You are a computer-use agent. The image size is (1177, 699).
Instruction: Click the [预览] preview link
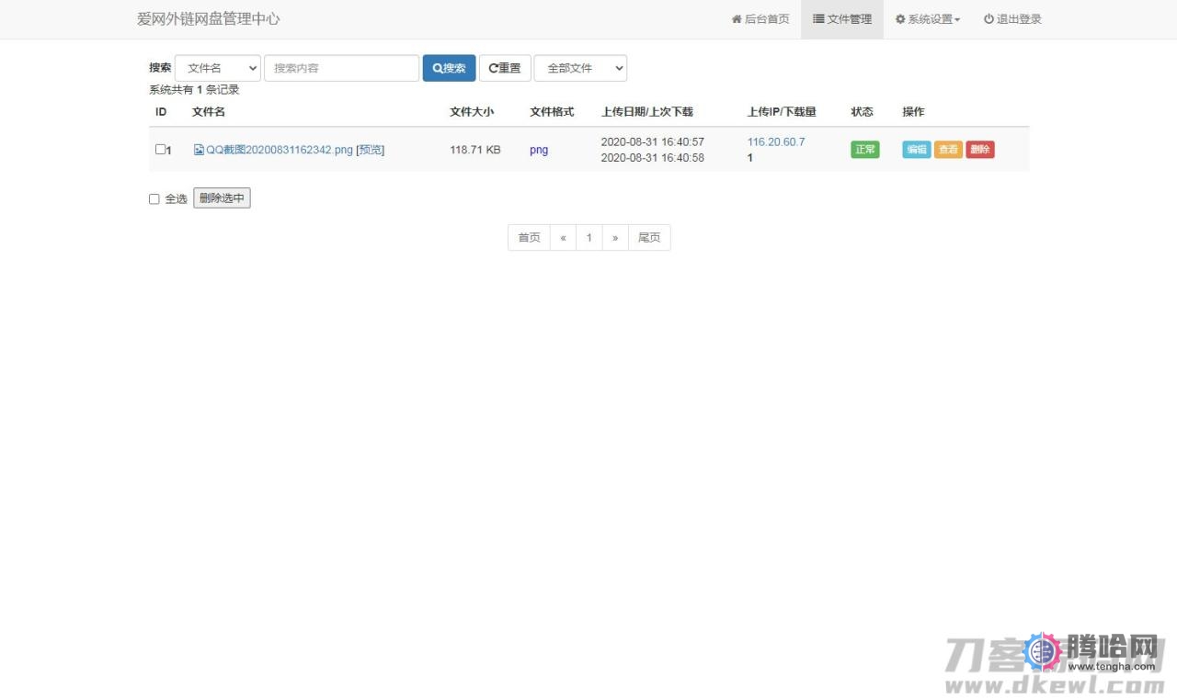pyautogui.click(x=370, y=150)
